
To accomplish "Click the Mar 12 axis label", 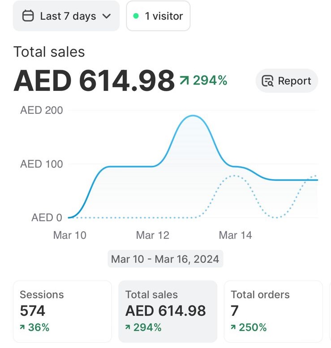I will [x=152, y=235].
